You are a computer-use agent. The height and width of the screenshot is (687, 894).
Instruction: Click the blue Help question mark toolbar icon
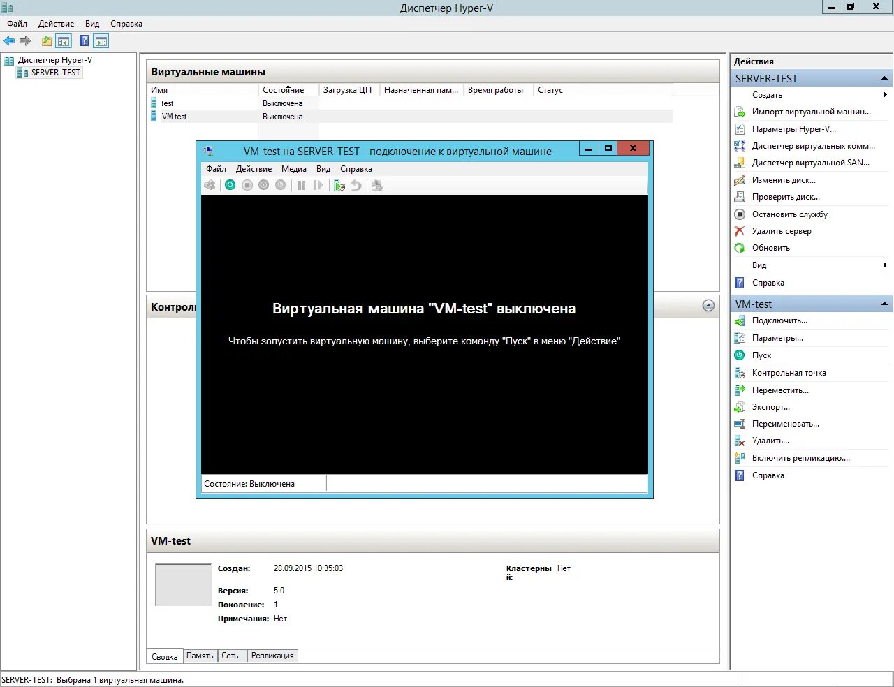click(85, 41)
